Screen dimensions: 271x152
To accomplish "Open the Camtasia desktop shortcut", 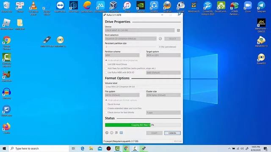I will click(7, 60).
